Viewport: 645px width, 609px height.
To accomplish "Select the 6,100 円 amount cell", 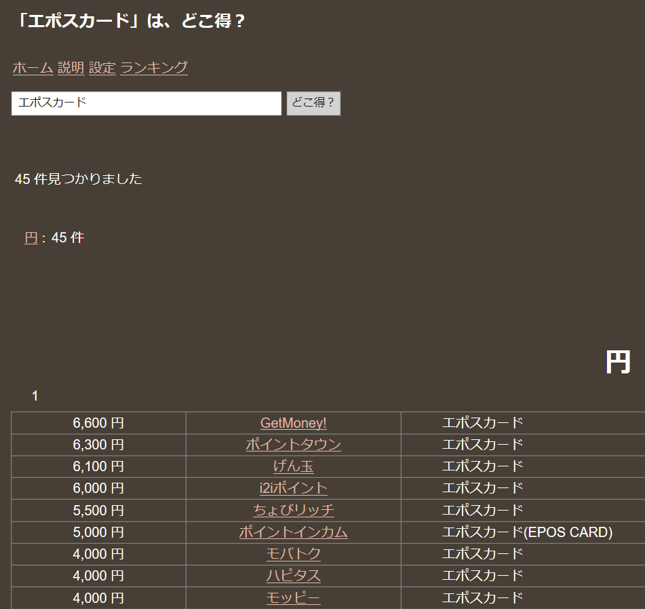I will 99,466.
